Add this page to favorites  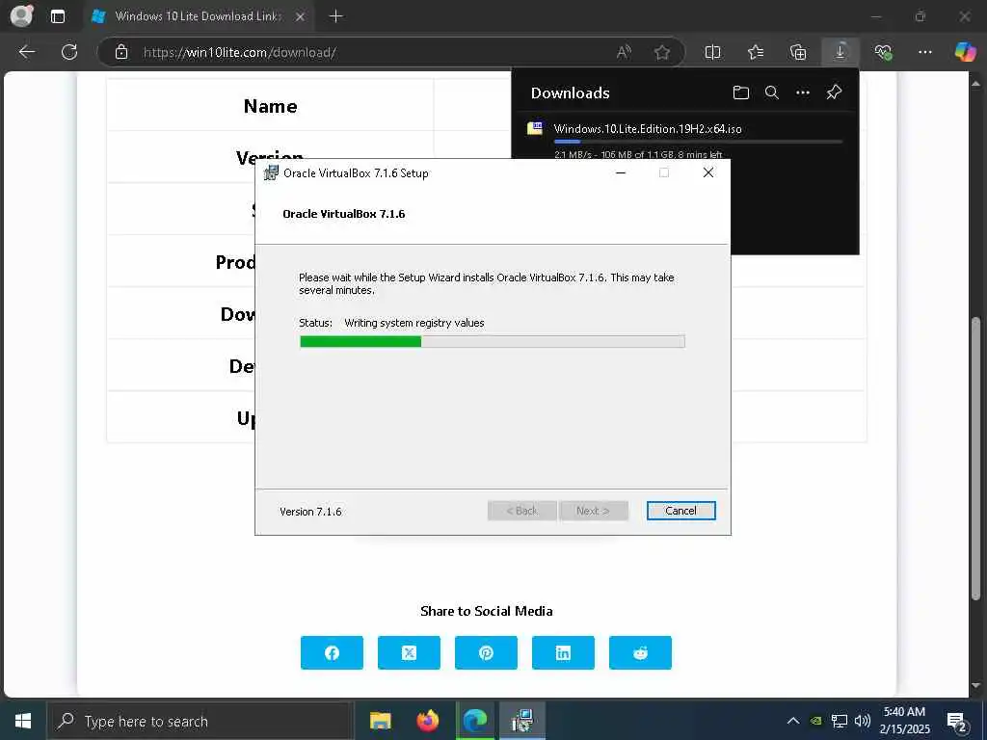(x=661, y=52)
